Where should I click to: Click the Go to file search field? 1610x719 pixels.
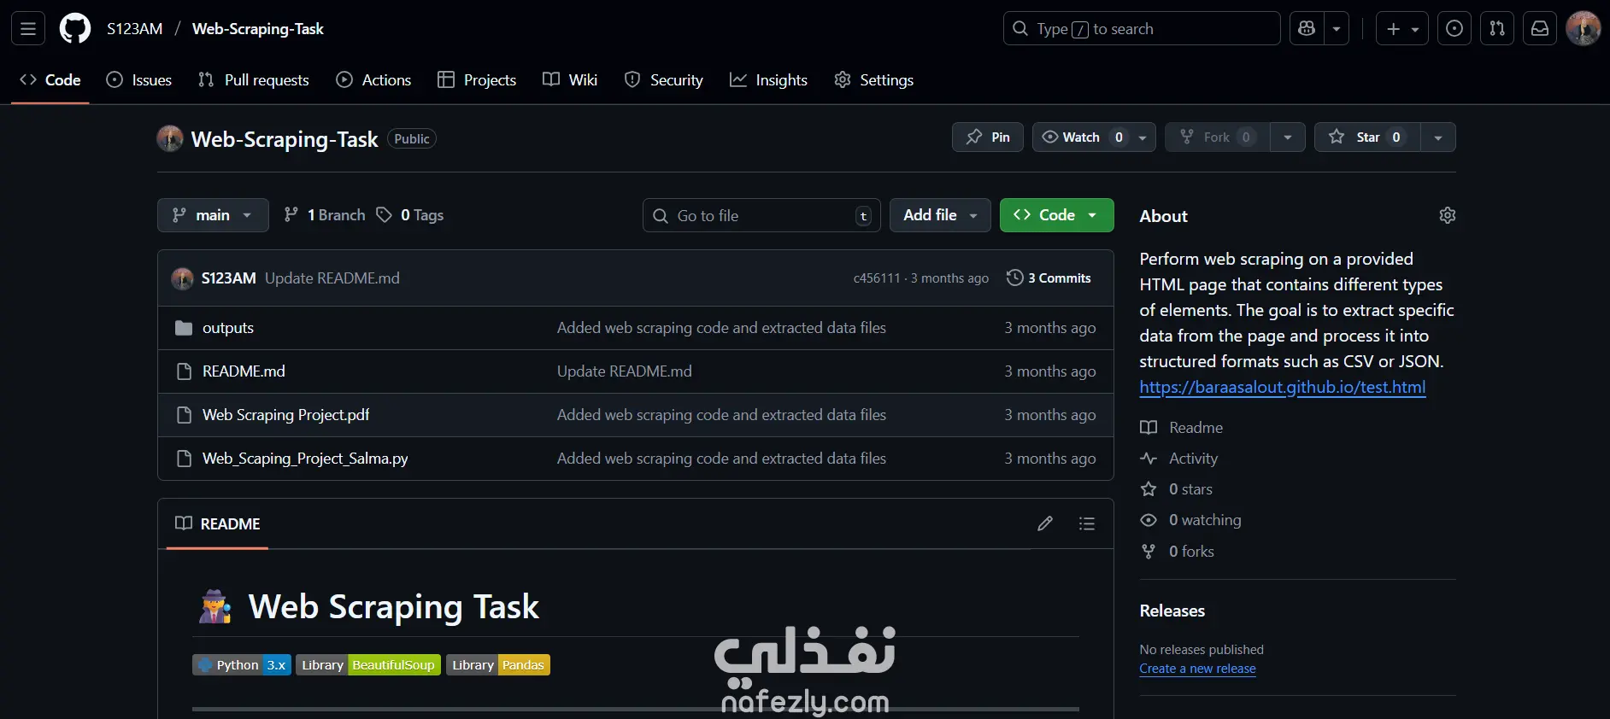[761, 215]
